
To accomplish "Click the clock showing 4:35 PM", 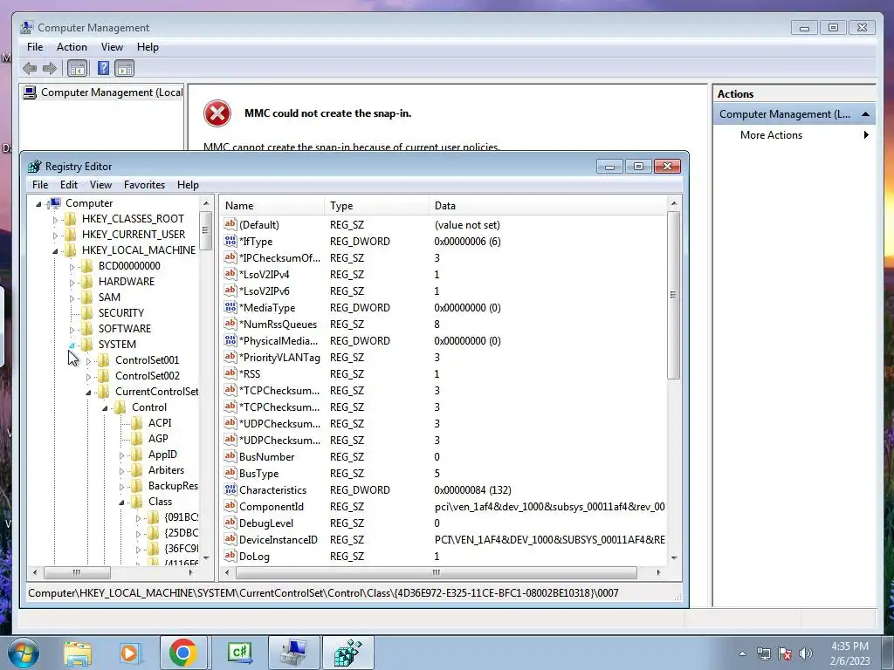I will tap(849, 646).
